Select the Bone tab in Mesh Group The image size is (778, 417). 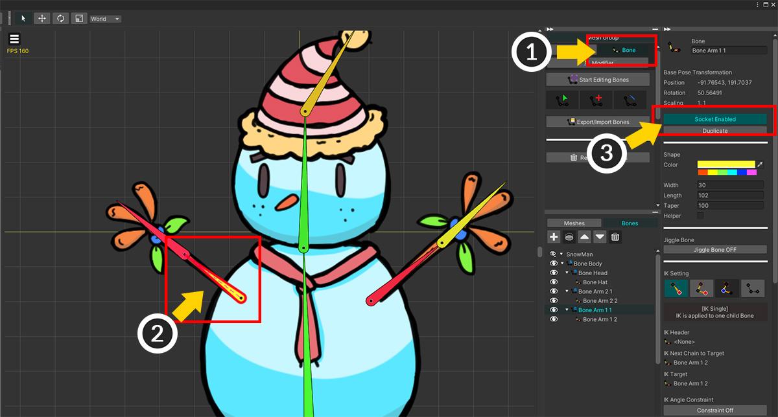622,50
